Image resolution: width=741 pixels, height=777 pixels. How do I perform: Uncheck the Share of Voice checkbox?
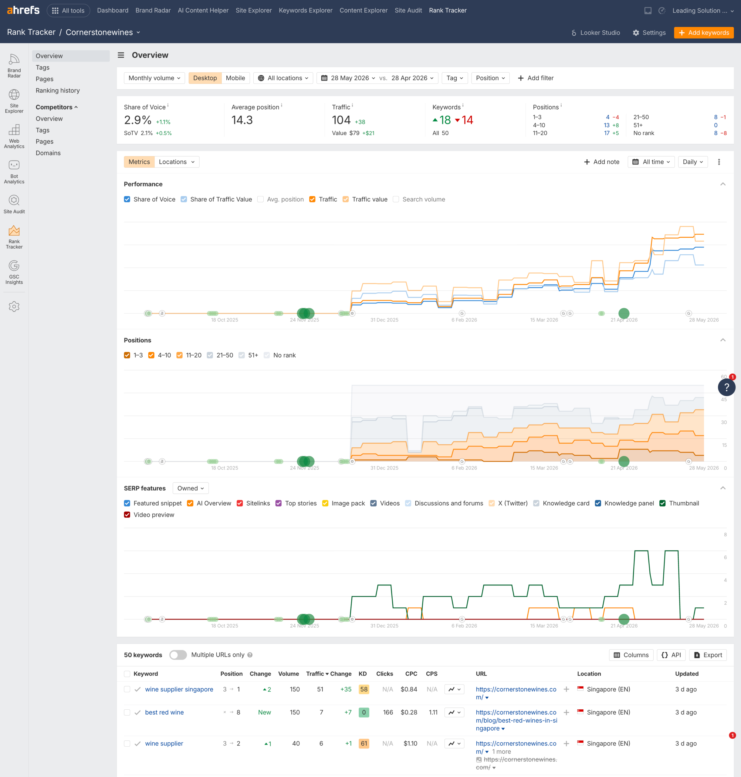point(127,199)
